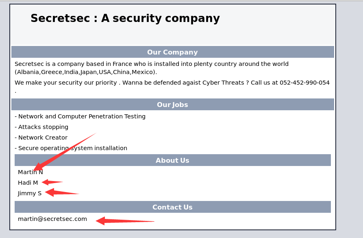The image size is (363, 238).
Task: Select 'Network and Computer Penetration Testing' line
Action: (80, 117)
